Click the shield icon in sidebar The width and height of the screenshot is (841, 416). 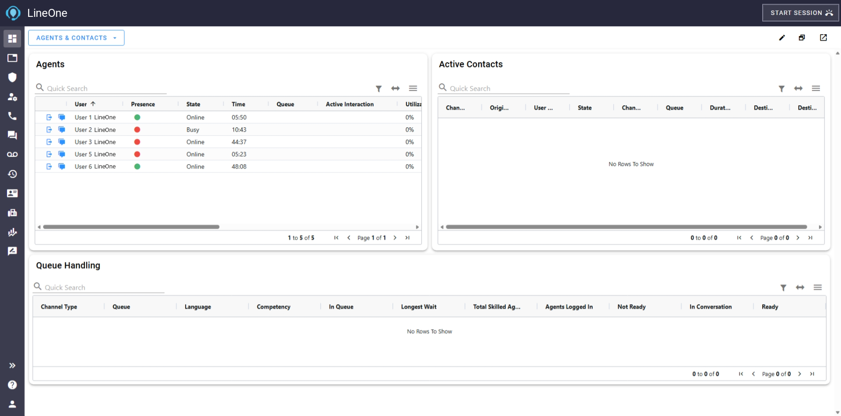12,77
